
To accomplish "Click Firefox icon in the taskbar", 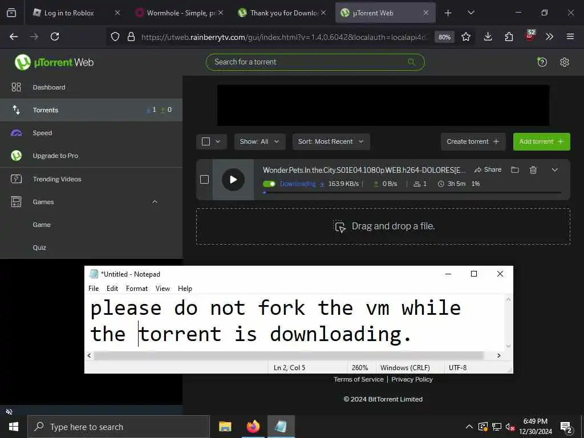I will [253, 427].
